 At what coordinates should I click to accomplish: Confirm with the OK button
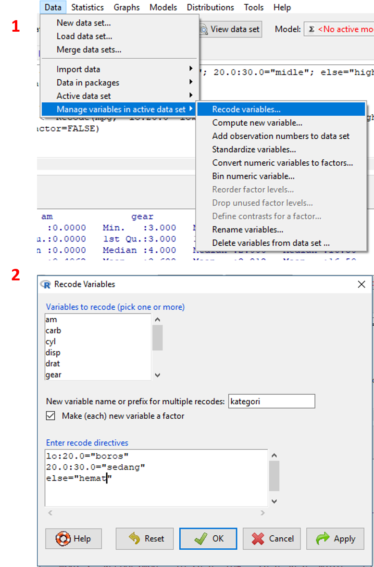[208, 539]
